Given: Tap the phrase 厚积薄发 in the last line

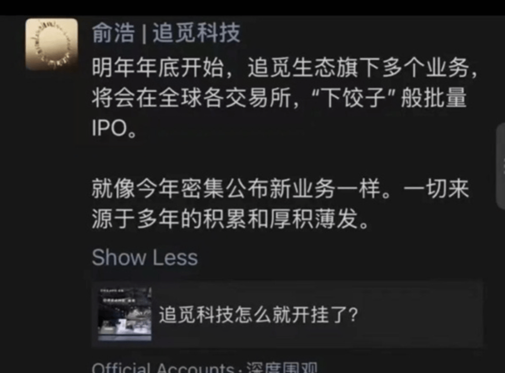Looking at the screenshot, I should pyautogui.click(x=314, y=219).
